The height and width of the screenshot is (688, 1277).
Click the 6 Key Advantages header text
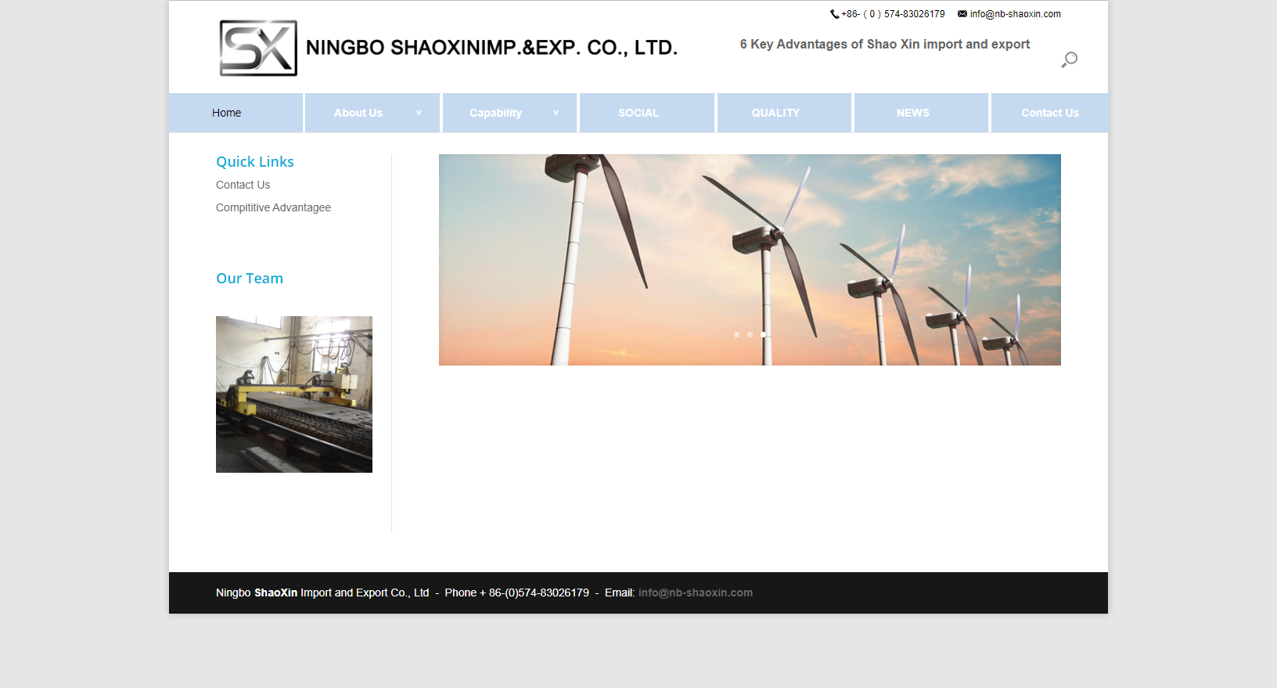point(884,45)
